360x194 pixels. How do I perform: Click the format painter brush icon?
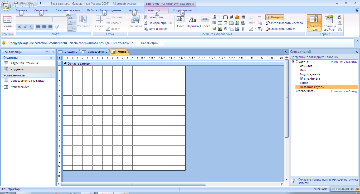click(x=57, y=27)
